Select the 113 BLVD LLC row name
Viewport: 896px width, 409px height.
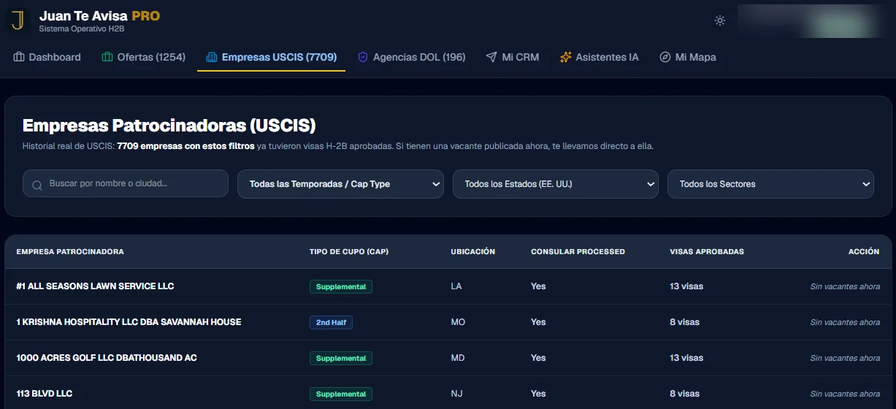pyautogui.click(x=45, y=394)
